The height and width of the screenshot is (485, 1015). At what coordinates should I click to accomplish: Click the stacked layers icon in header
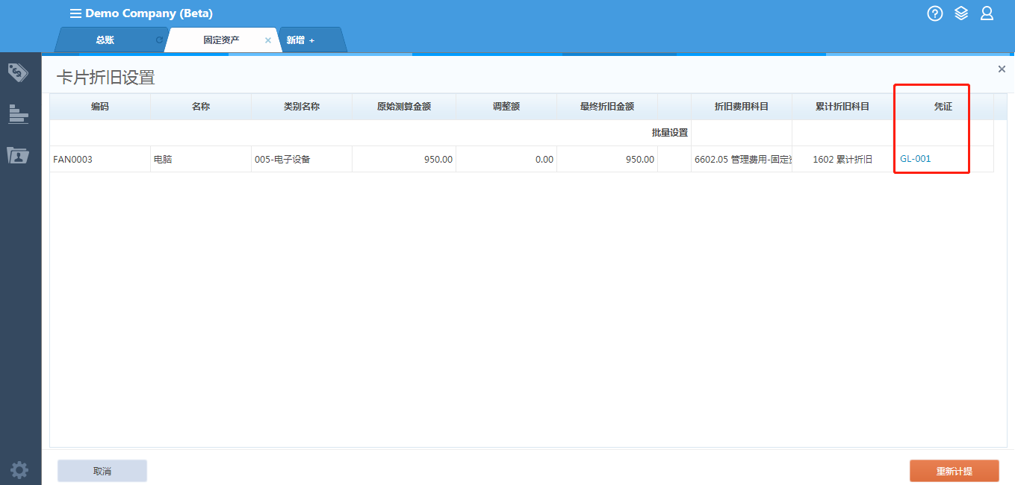pyautogui.click(x=961, y=13)
